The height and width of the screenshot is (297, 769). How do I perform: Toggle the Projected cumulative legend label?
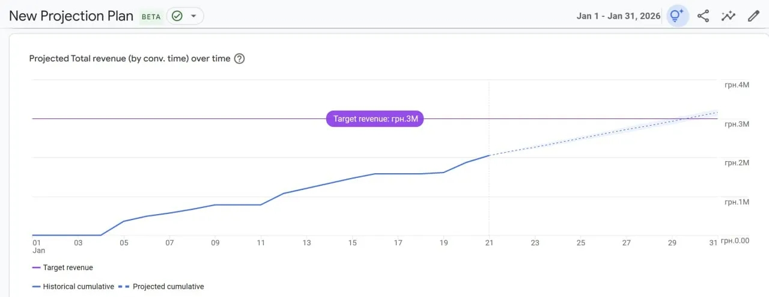click(168, 287)
